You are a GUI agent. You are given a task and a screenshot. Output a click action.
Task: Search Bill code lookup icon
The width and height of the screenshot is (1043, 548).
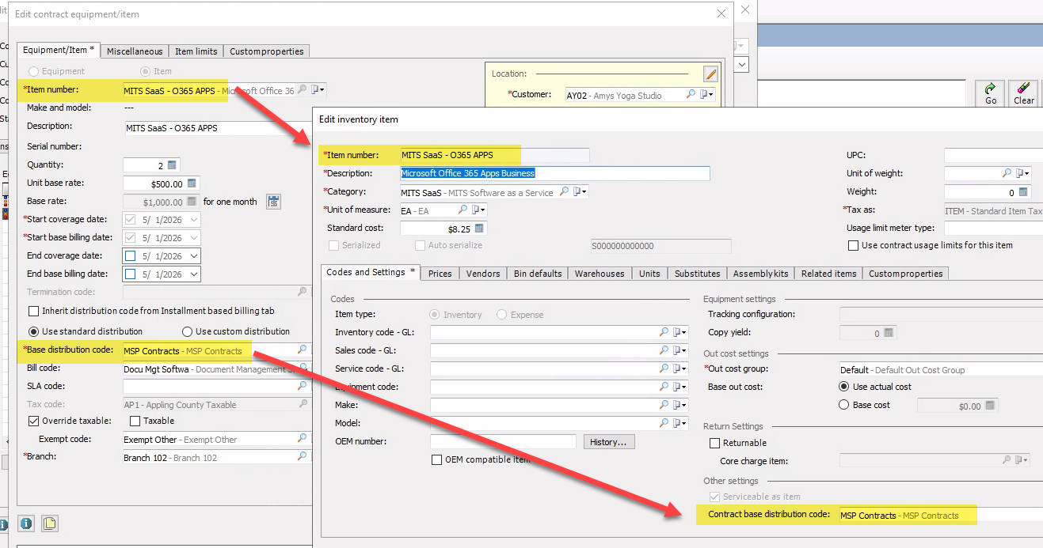click(302, 368)
